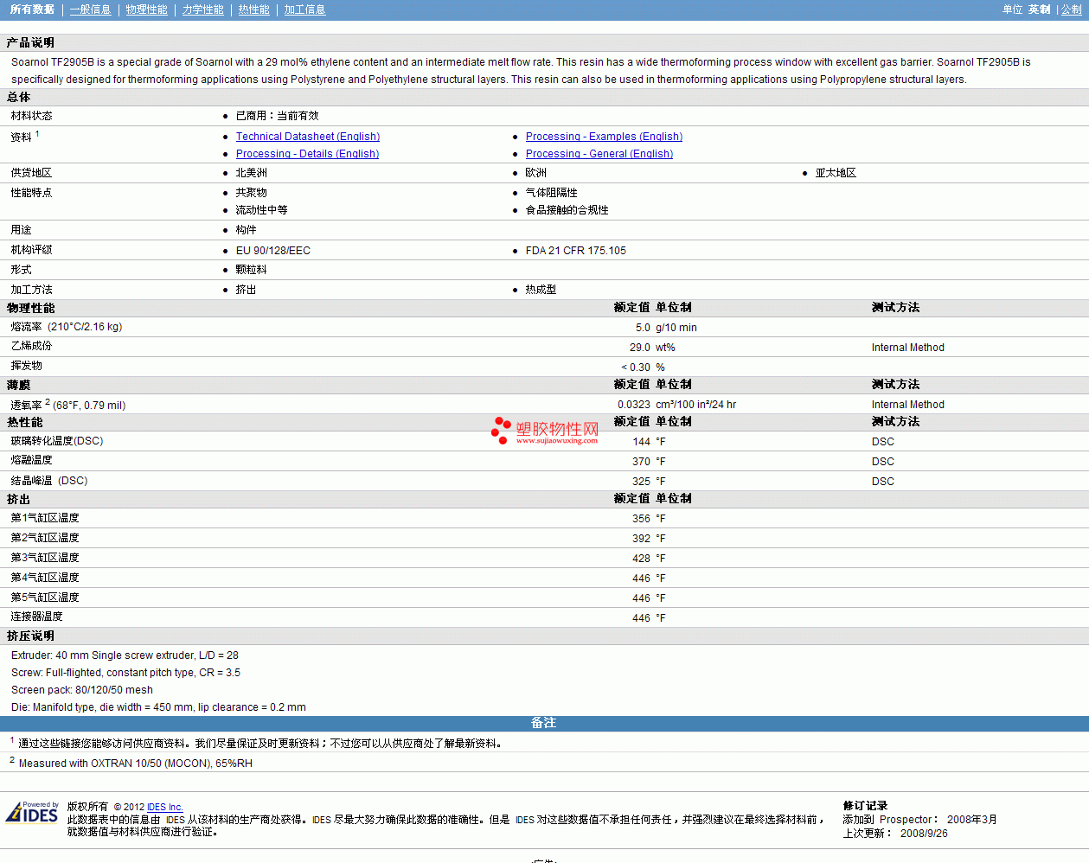Switch to the 一般信息 tab

(91, 10)
